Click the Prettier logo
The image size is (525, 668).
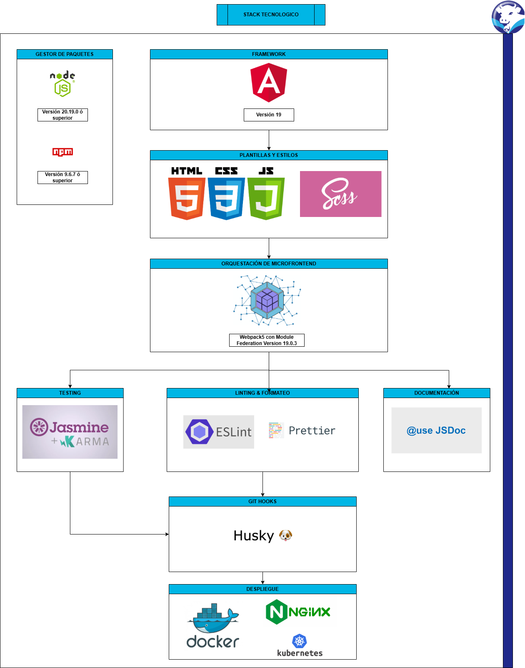pyautogui.click(x=302, y=431)
